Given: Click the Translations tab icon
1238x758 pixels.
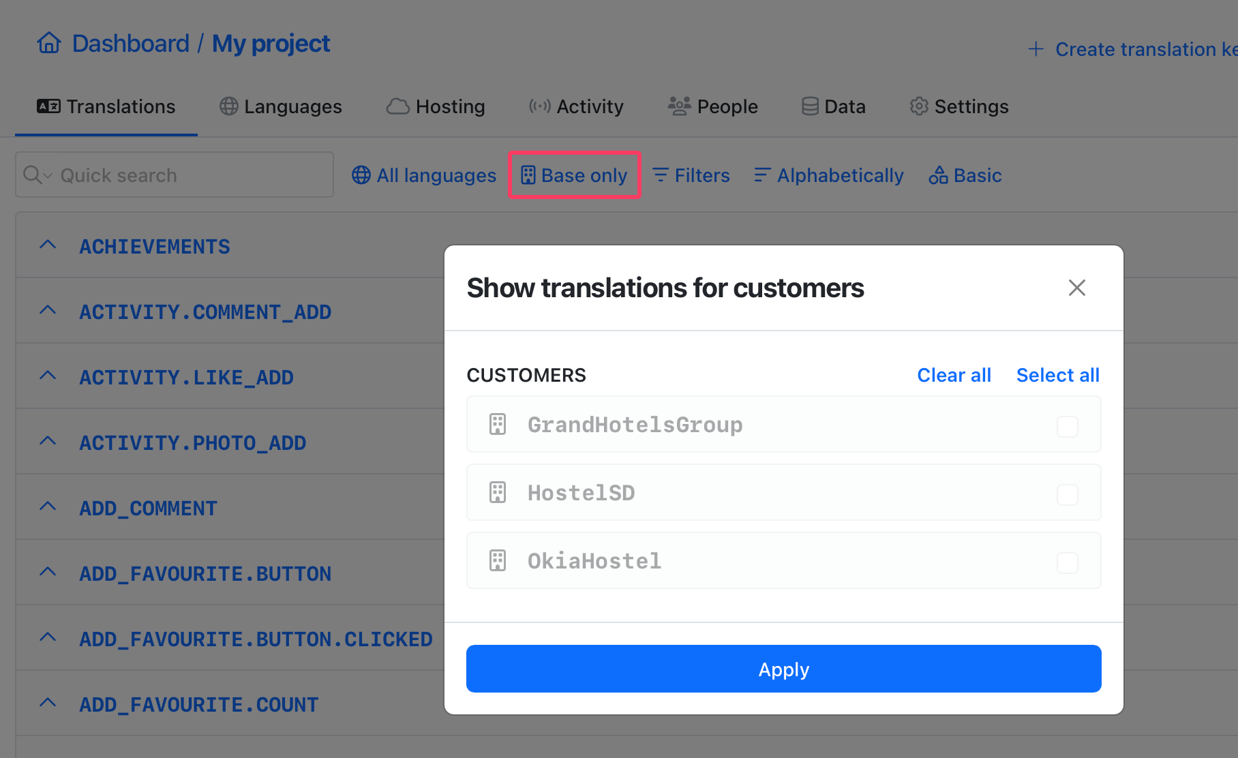Looking at the screenshot, I should [x=48, y=106].
